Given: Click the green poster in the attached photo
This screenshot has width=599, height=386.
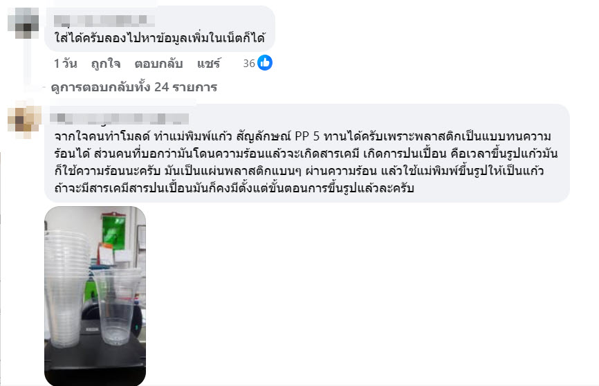Looking at the screenshot, I should pyautogui.click(x=113, y=231).
